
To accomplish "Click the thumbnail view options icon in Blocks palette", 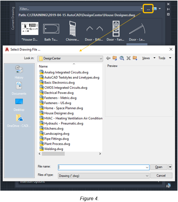I will [x=155, y=9].
